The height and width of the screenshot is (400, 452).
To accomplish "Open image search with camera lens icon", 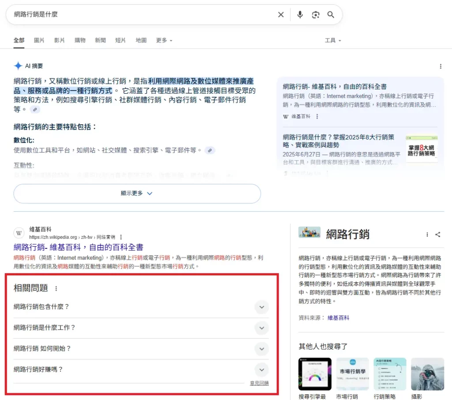I will (x=316, y=15).
